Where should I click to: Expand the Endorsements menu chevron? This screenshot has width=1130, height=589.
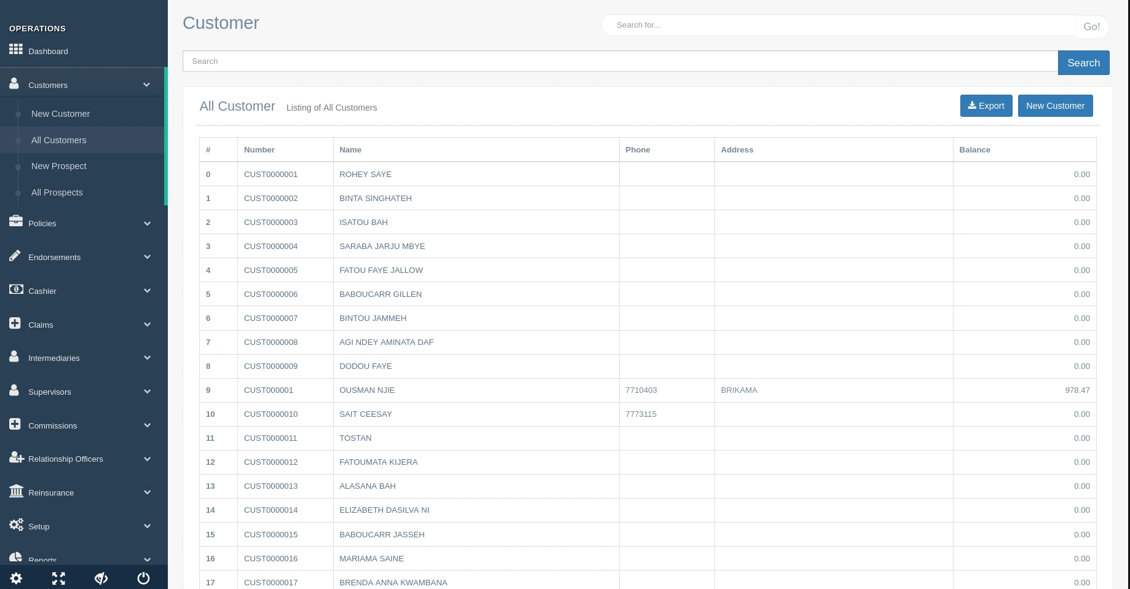click(x=147, y=257)
